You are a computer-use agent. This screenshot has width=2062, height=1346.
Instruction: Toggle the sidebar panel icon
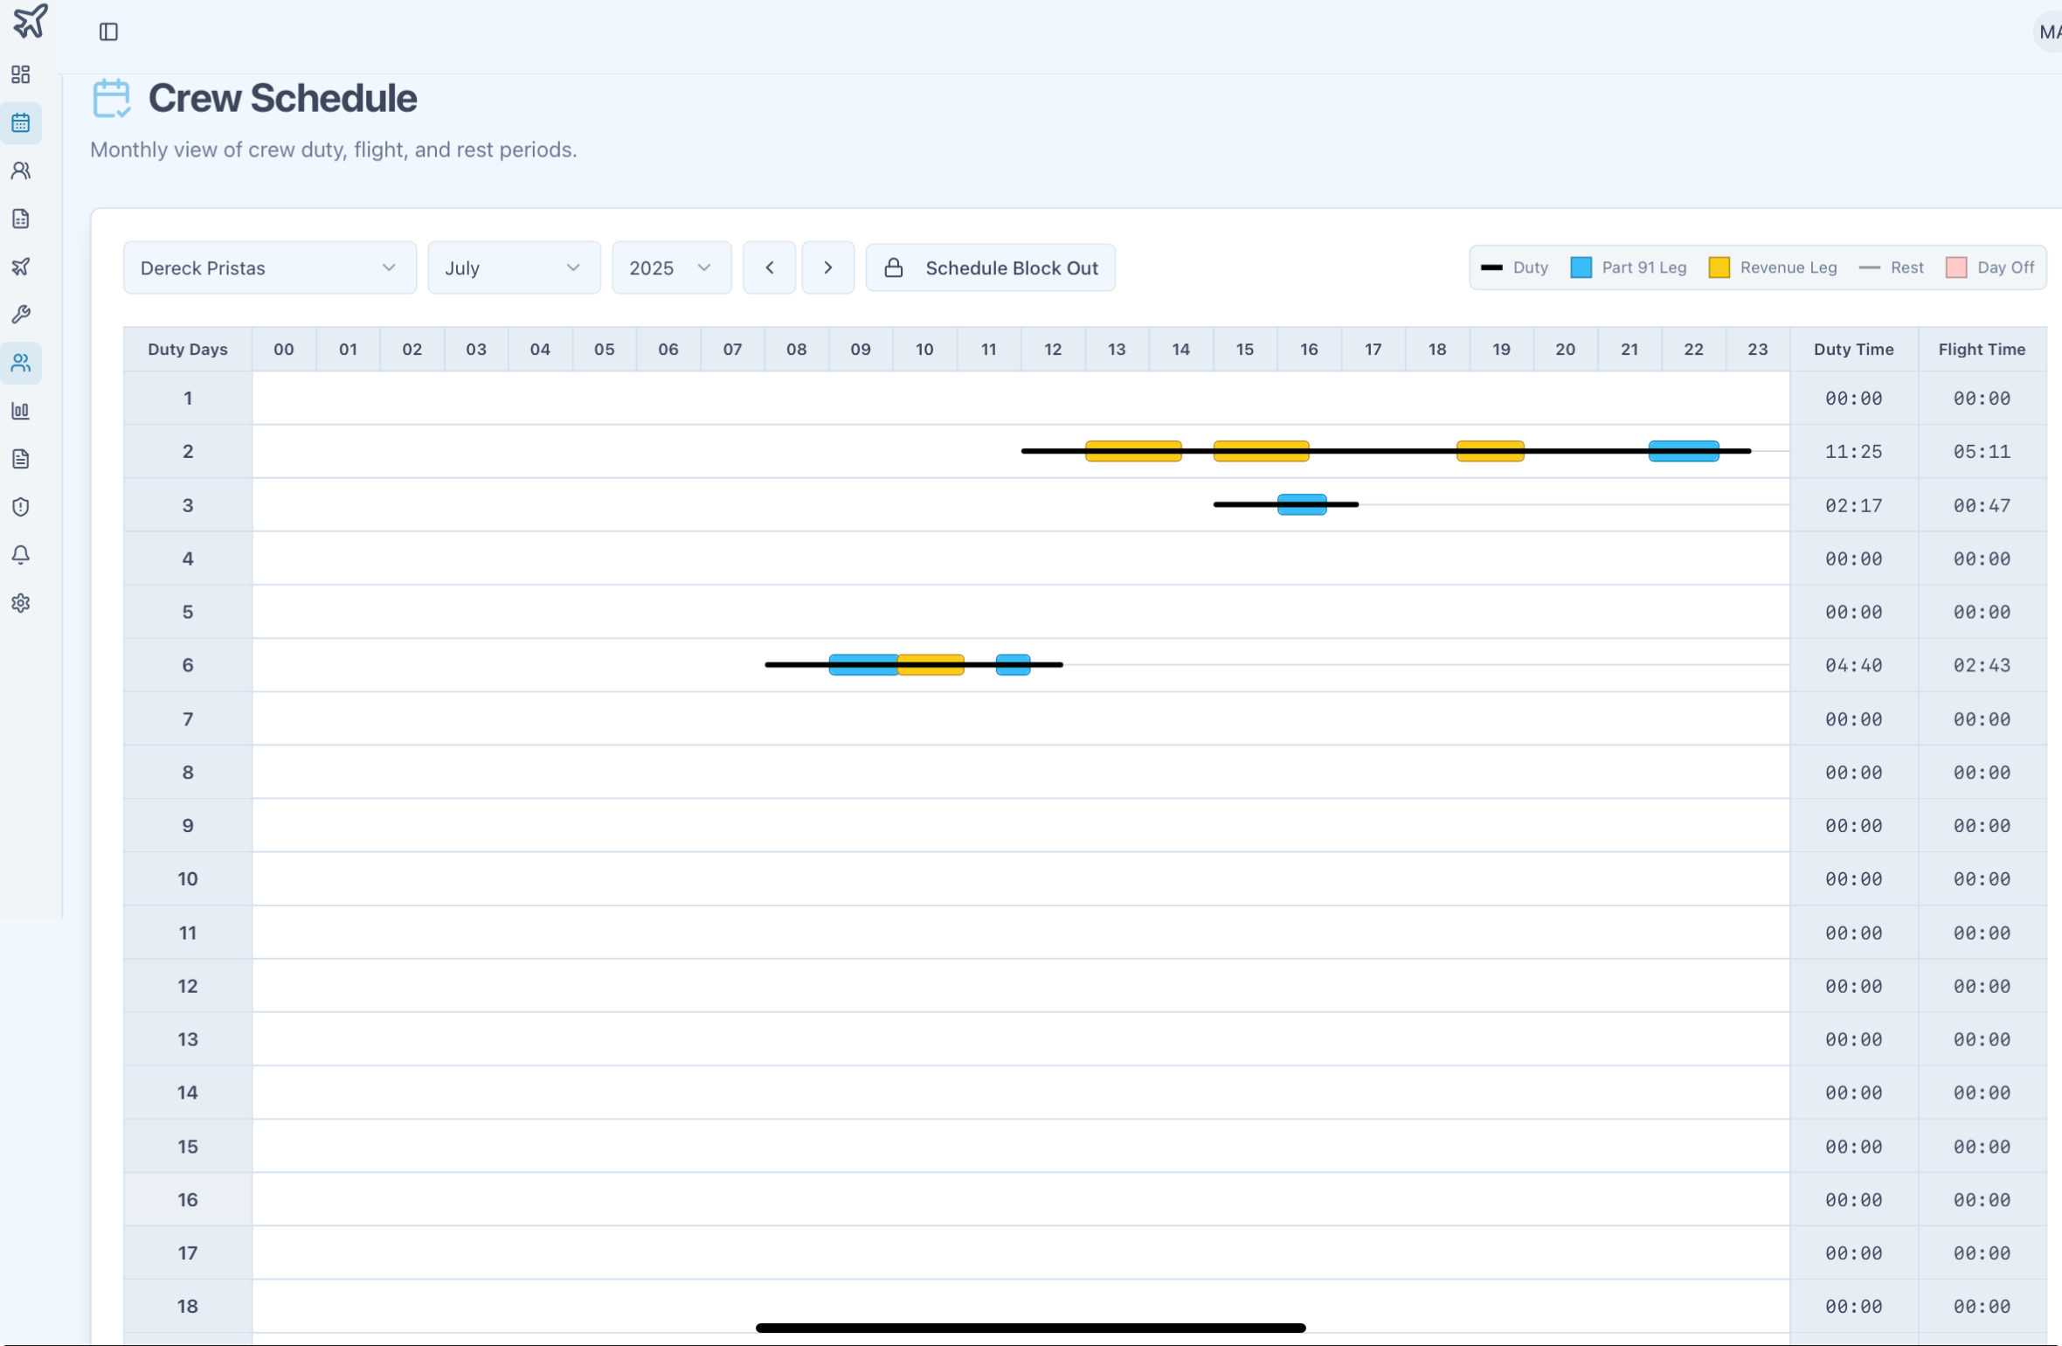pos(108,32)
